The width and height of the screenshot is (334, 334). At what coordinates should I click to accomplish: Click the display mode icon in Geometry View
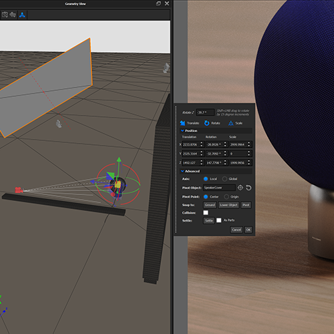[13, 15]
